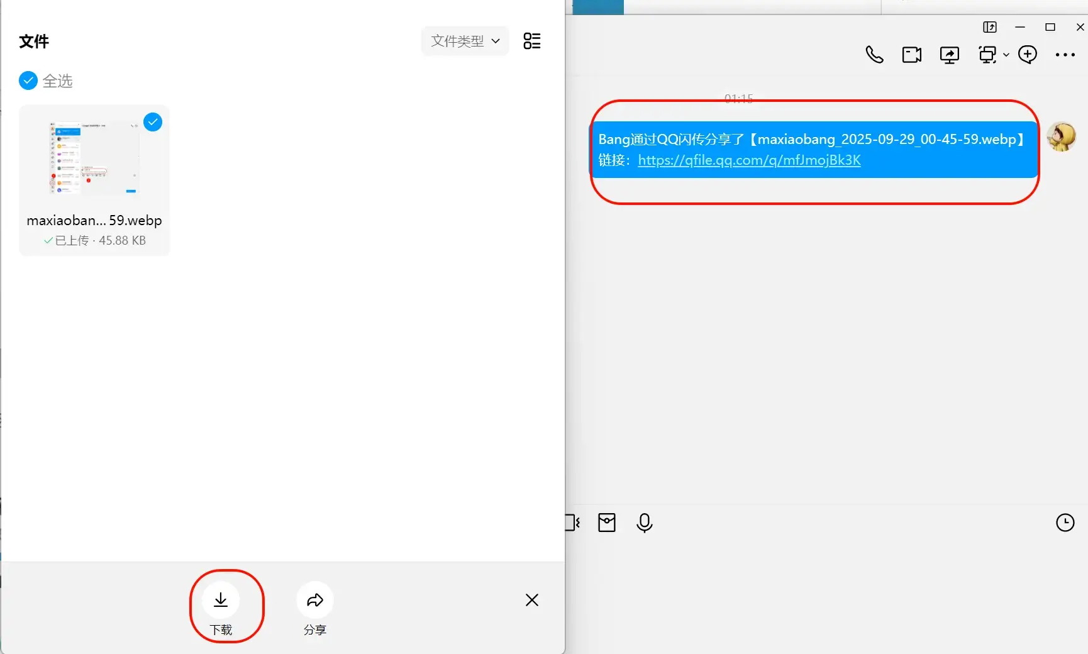
Task: Click the 分享 share button
Action: pyautogui.click(x=314, y=601)
